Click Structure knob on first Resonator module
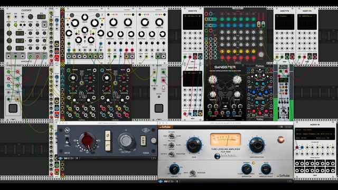This screenshot has width=338, height=190. 128,22
